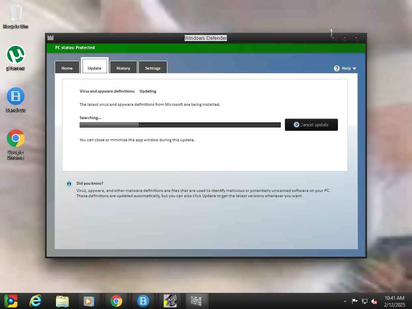This screenshot has height=309, width=412.
Task: Open the Settings tab
Action: click(152, 68)
